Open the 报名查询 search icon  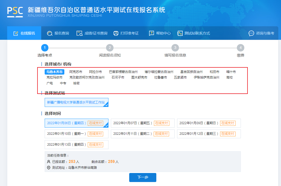(49, 33)
